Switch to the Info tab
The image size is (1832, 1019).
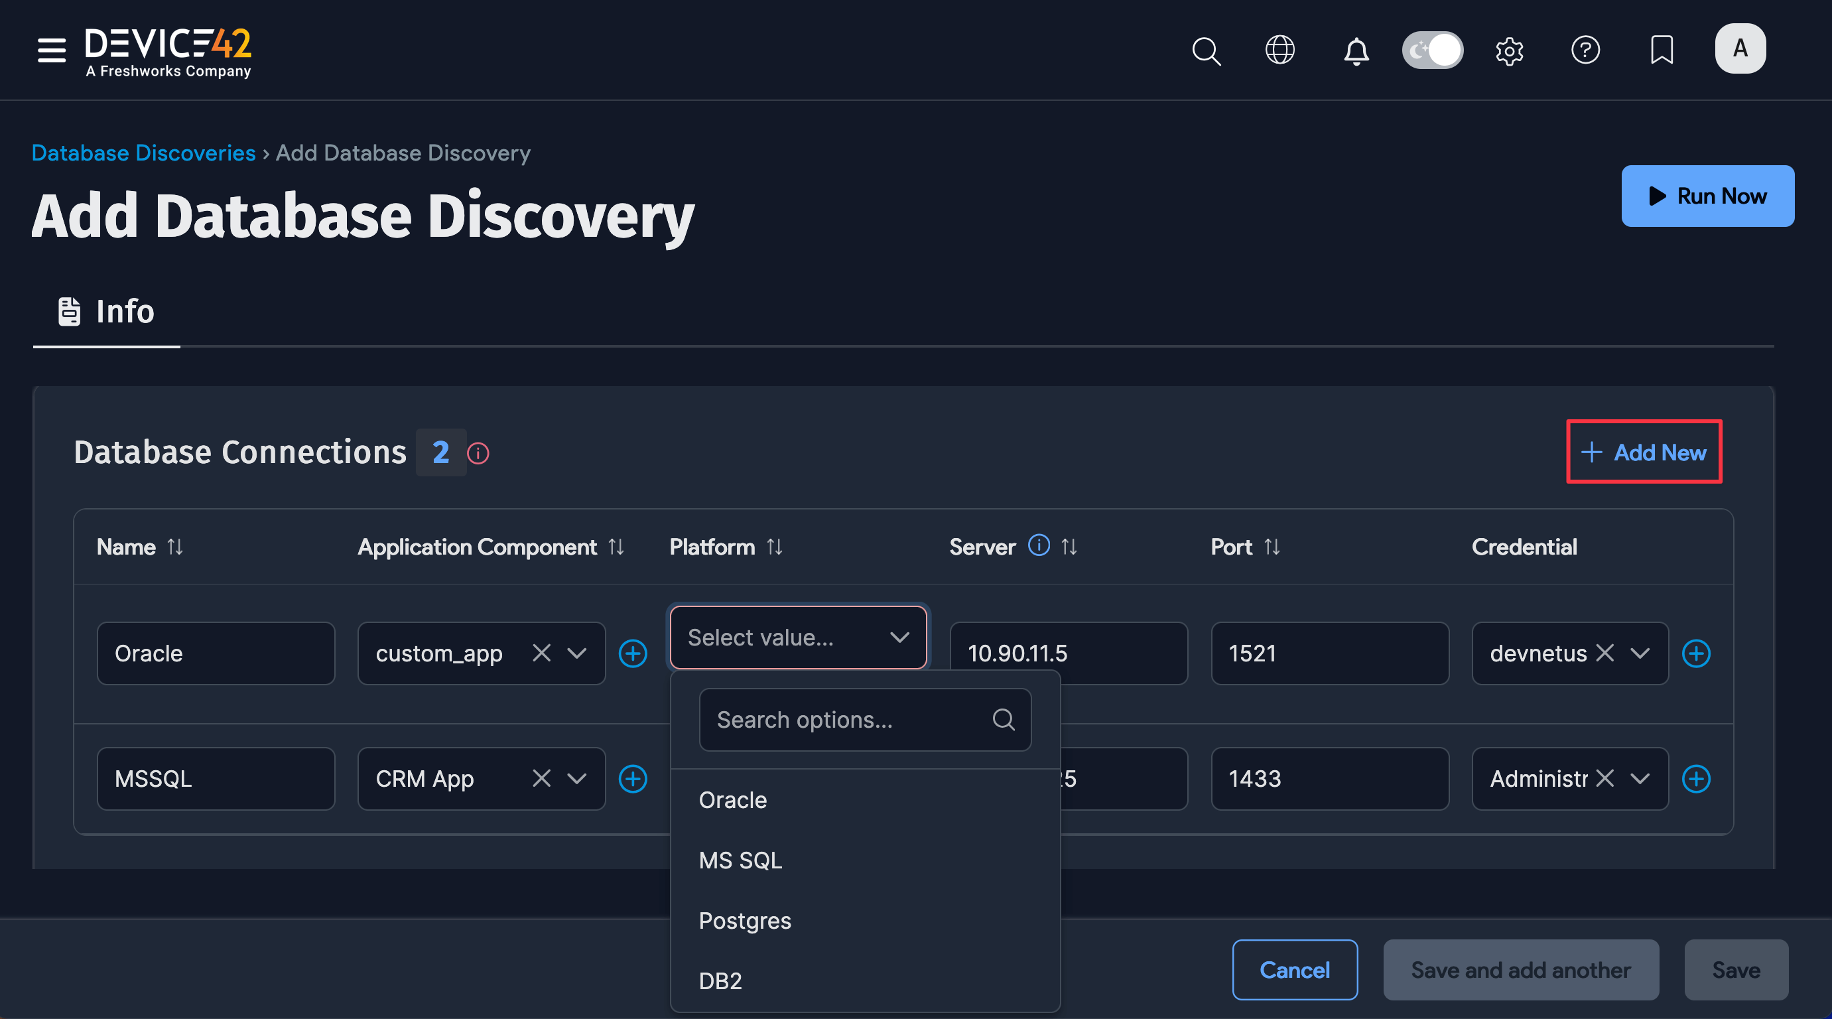[106, 311]
